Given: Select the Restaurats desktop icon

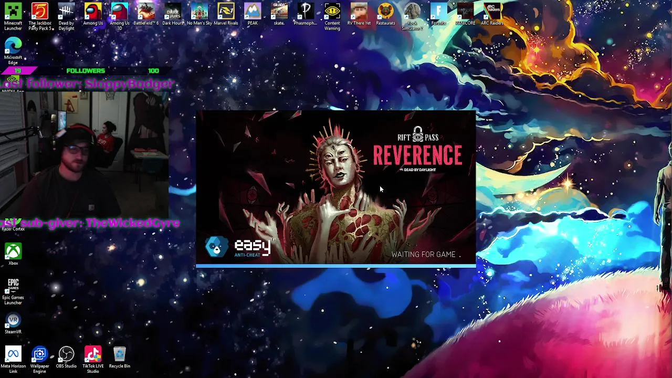Looking at the screenshot, I should point(385,14).
